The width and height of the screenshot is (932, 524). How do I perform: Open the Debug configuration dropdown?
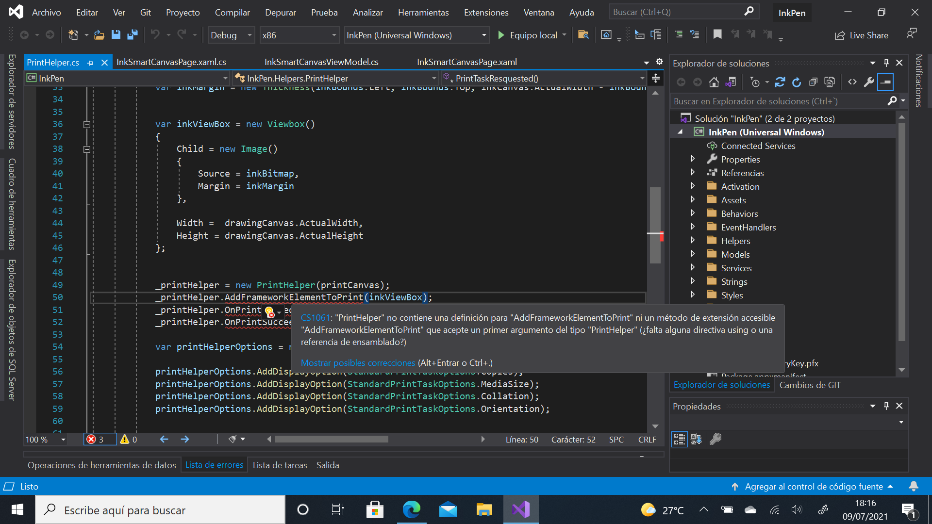point(231,35)
